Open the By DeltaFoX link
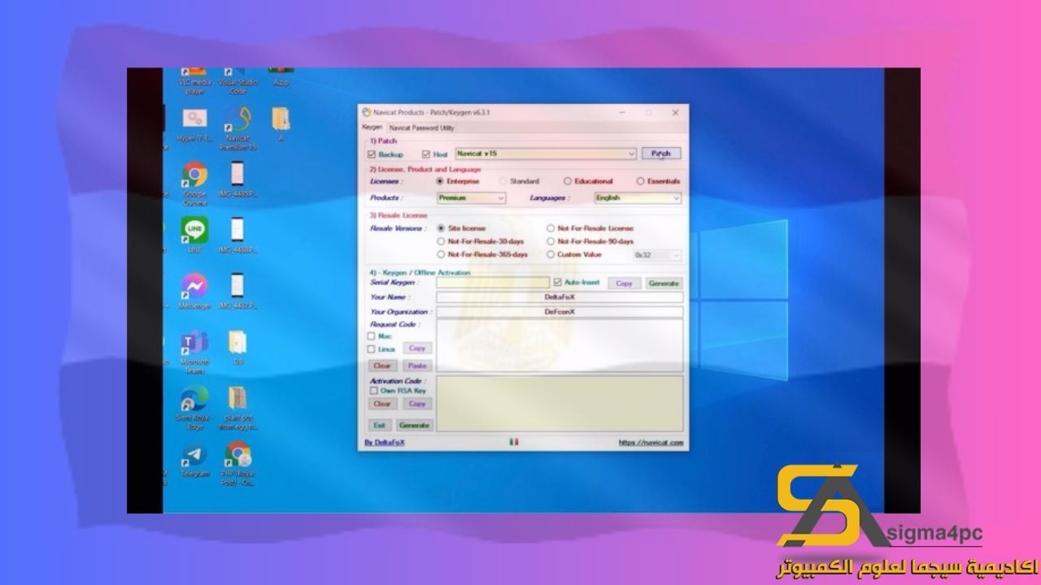This screenshot has width=1041, height=585. point(385,443)
